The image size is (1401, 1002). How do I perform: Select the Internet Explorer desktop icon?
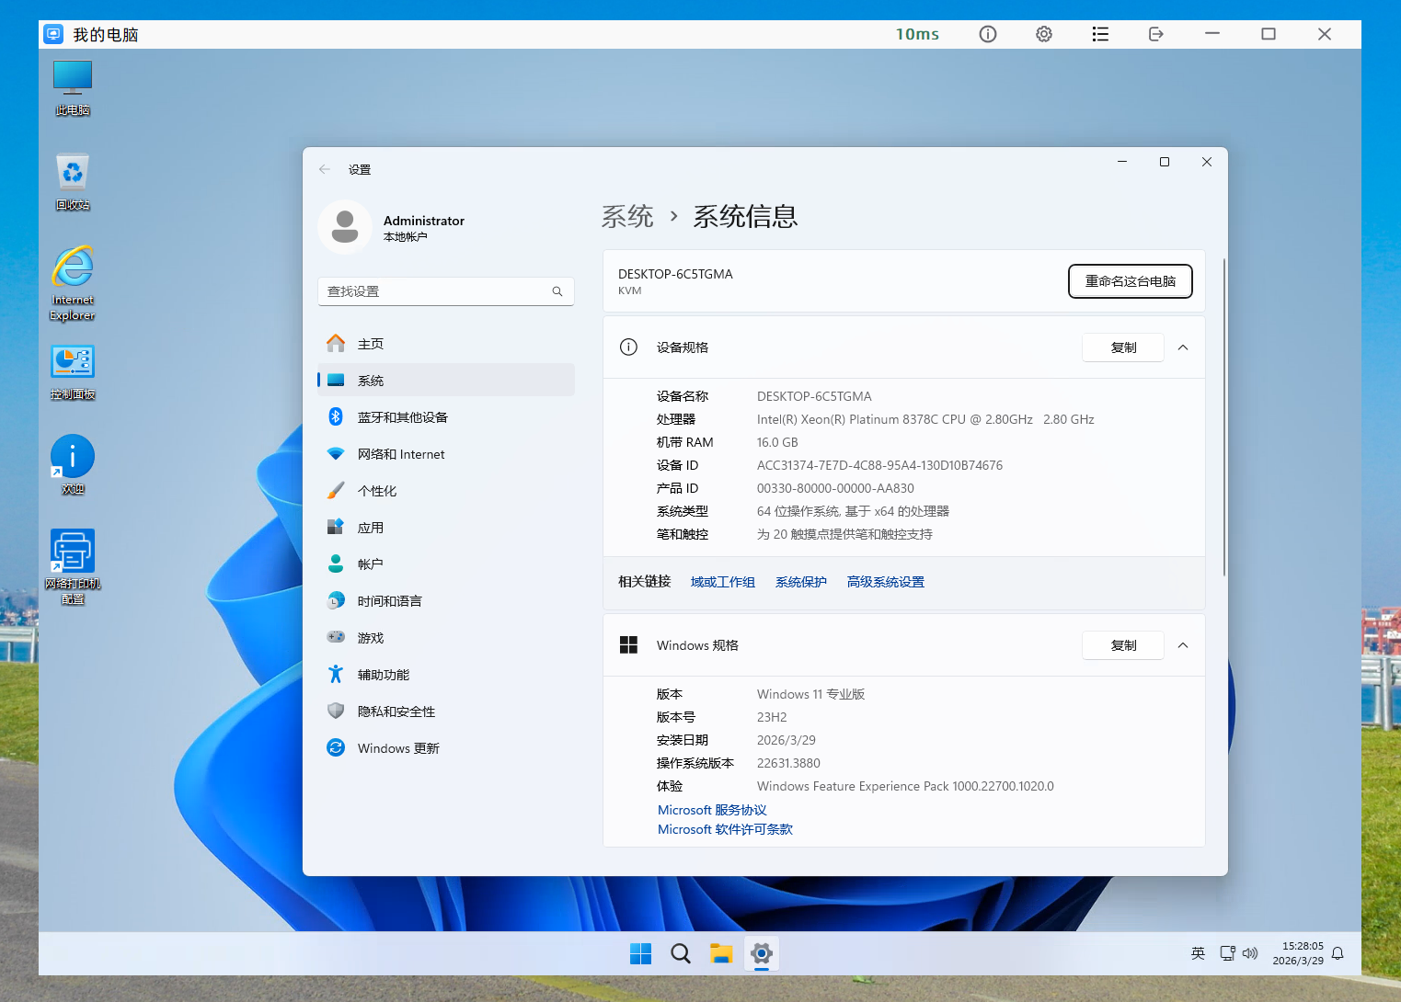coord(73,283)
